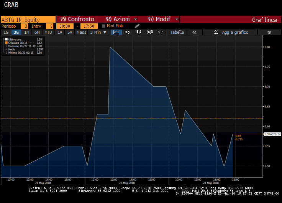The width and height of the screenshot is (282, 203).
Task: Select the 5A period tab
Action: 70,32
